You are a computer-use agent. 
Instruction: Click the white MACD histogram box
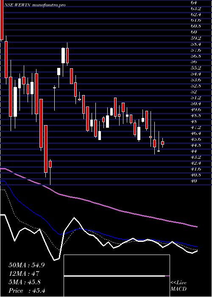coord(117,276)
